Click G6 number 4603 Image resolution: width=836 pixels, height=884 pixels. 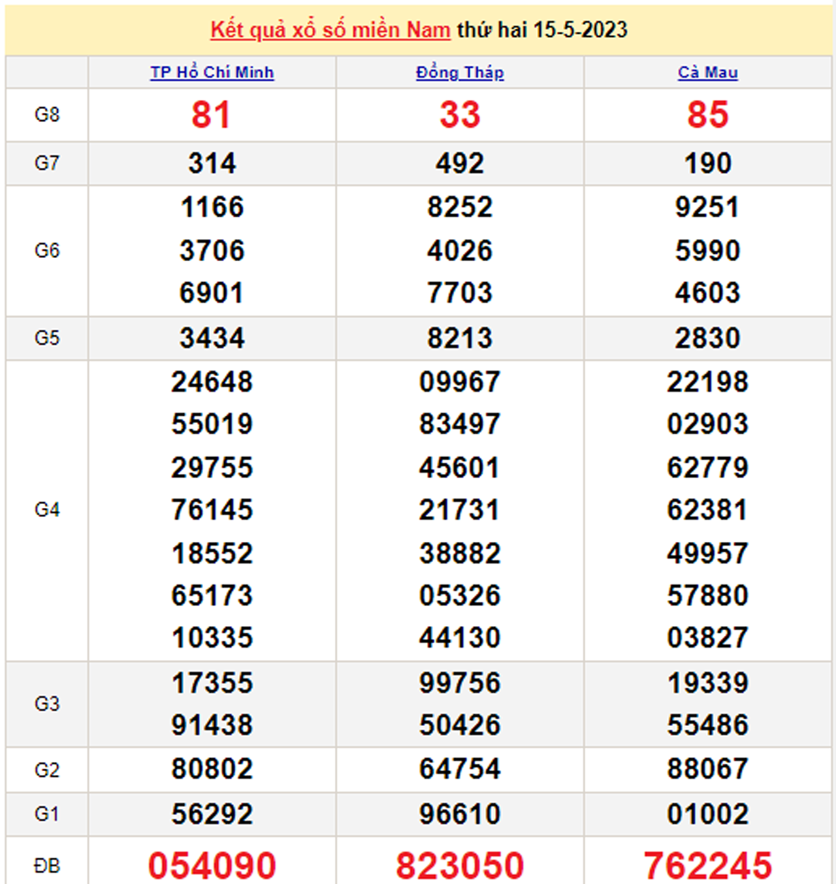click(x=707, y=293)
